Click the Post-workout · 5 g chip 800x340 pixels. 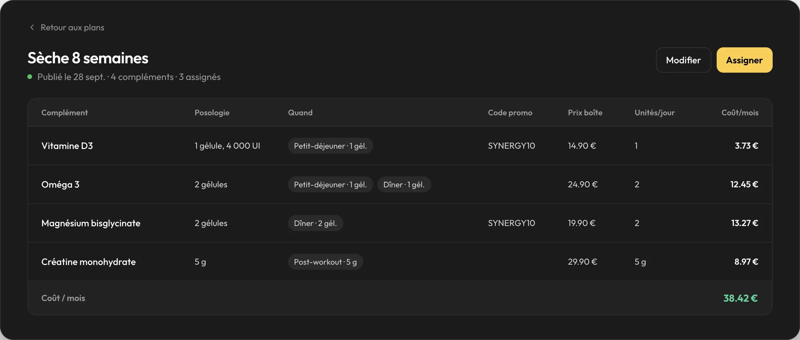325,262
